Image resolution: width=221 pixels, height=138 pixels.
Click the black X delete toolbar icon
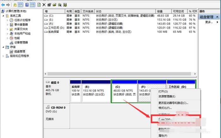point(44,5)
